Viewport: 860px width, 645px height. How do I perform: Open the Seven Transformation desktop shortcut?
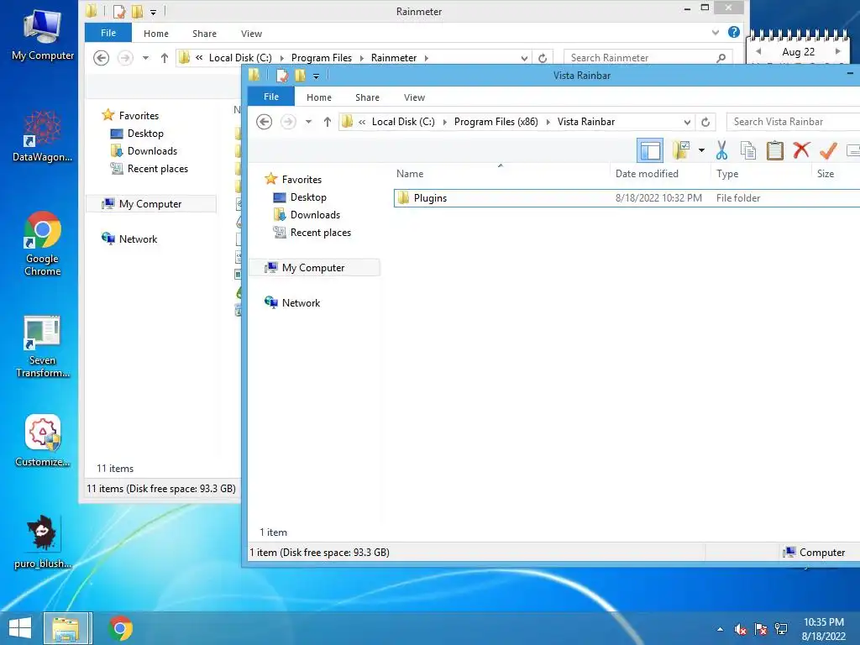pos(42,347)
